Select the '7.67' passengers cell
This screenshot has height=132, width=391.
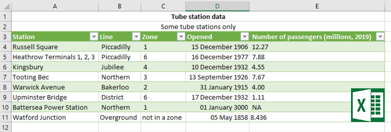pyautogui.click(x=317, y=77)
